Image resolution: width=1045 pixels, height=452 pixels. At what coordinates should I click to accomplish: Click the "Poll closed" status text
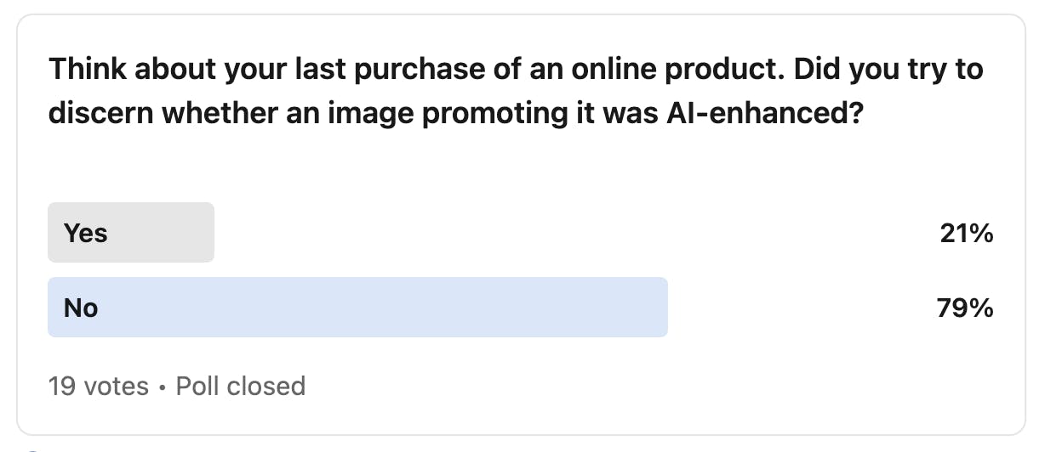[x=240, y=387]
